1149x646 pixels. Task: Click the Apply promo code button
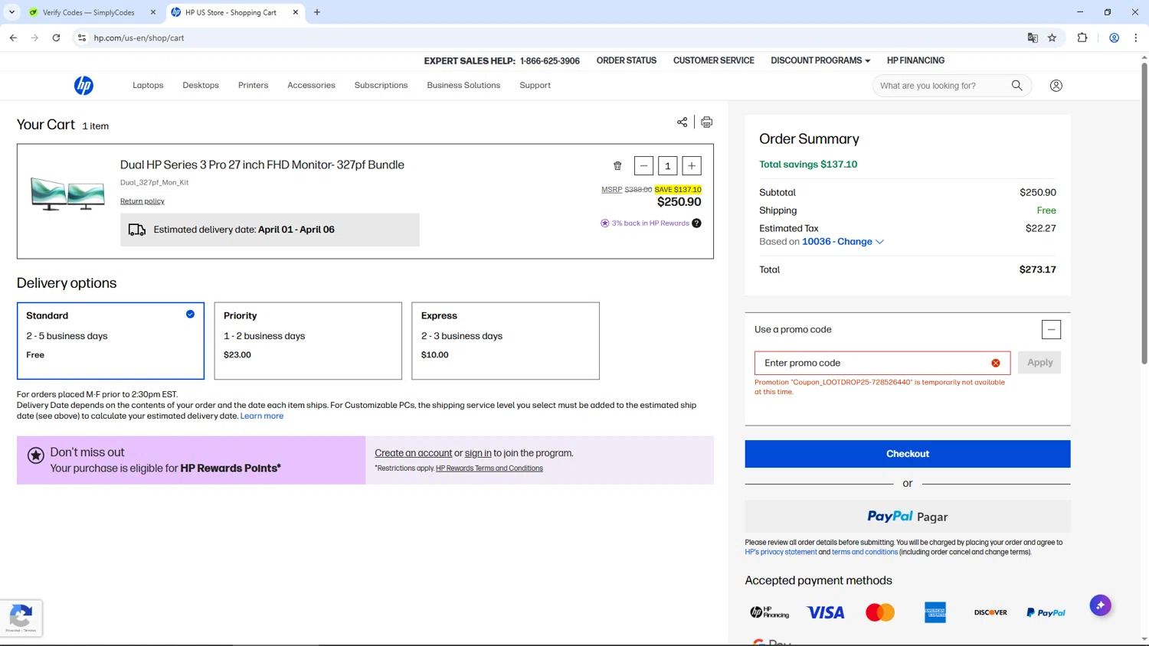(x=1039, y=363)
